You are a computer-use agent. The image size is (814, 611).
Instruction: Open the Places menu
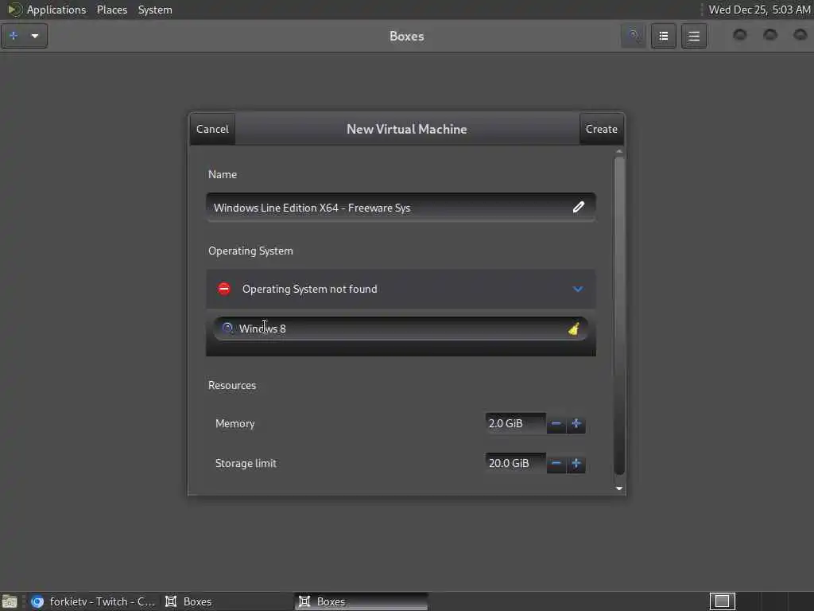pyautogui.click(x=111, y=10)
